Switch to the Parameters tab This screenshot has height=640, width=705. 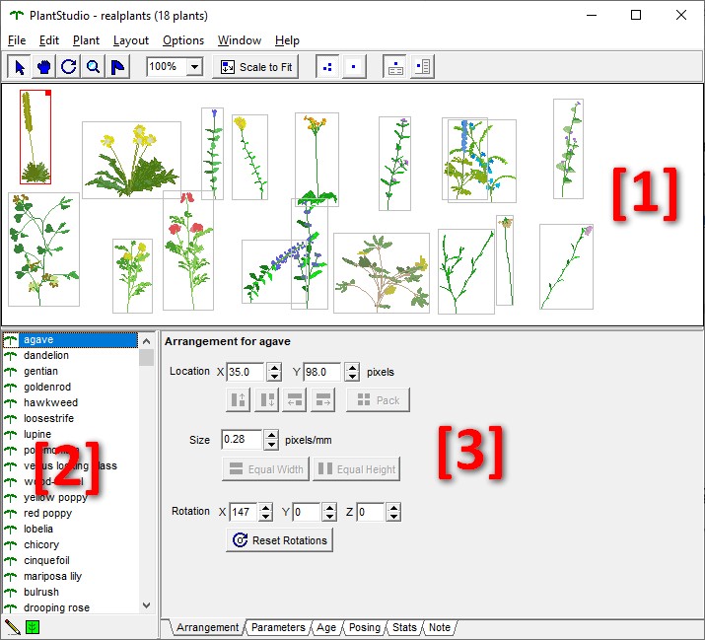tap(278, 627)
